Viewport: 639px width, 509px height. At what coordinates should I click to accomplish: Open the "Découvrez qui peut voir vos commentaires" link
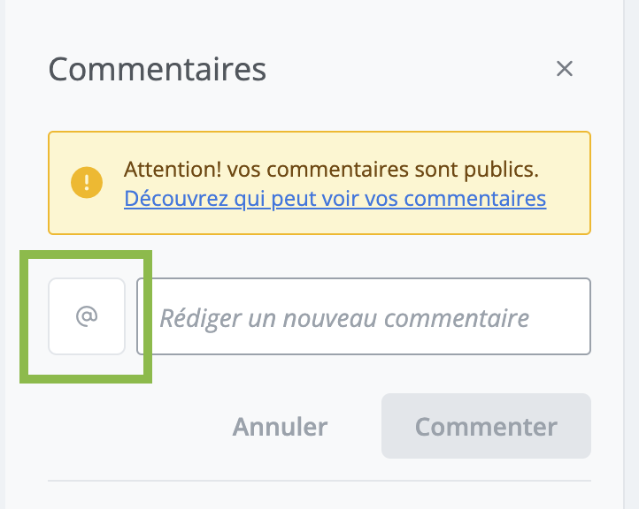[x=335, y=198]
